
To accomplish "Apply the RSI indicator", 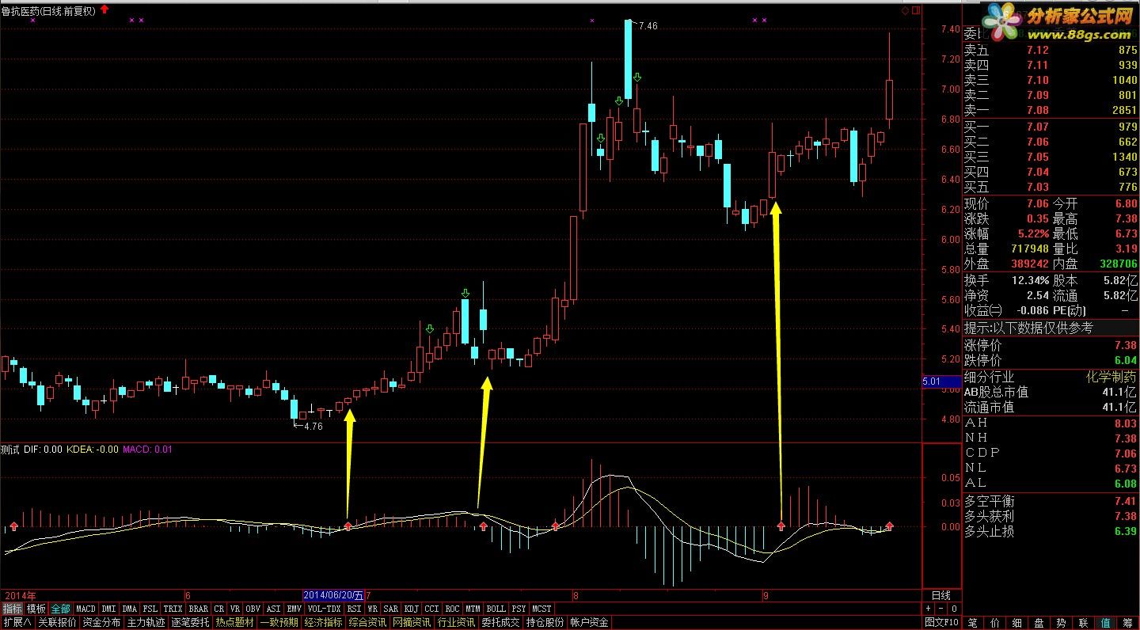I will tap(354, 609).
